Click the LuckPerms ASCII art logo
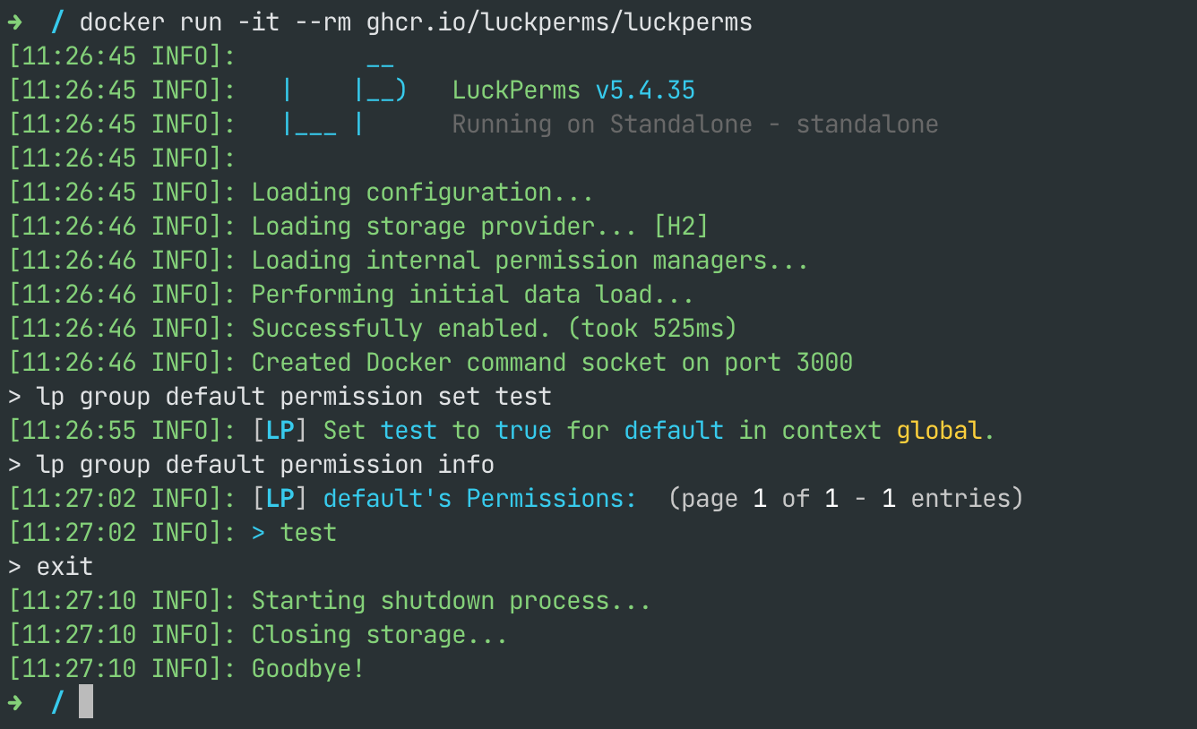Screen dimensions: 1197x729 click(344, 91)
